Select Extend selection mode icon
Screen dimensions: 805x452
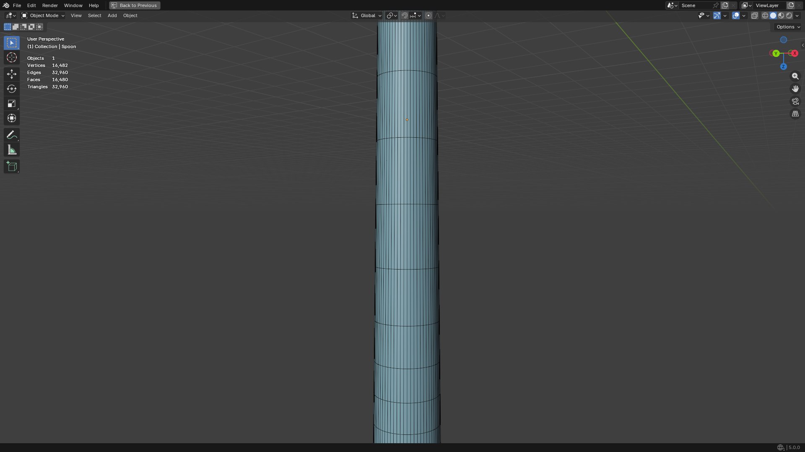tap(16, 27)
